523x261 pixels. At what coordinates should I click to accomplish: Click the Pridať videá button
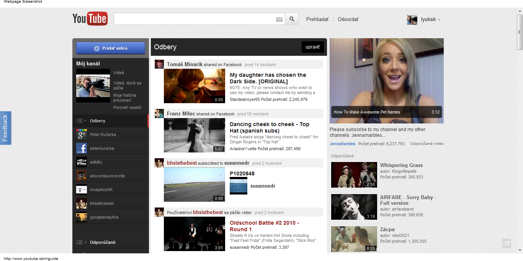point(111,48)
